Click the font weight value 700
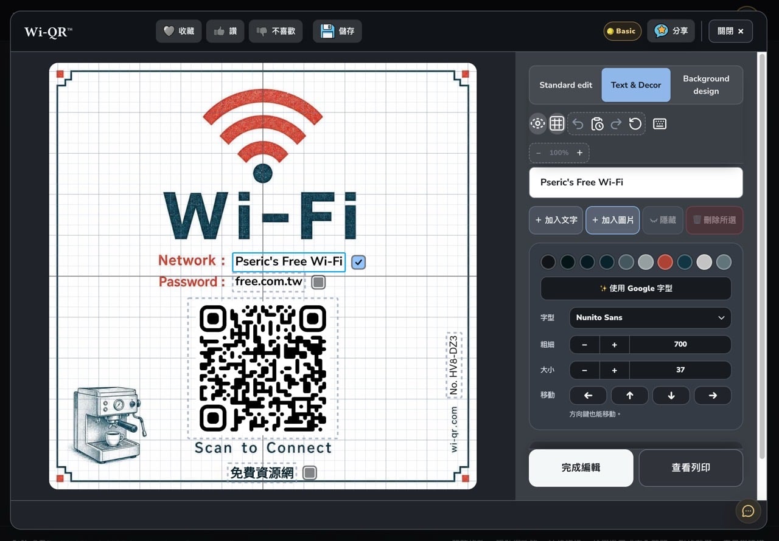The width and height of the screenshot is (779, 541). [x=680, y=345]
